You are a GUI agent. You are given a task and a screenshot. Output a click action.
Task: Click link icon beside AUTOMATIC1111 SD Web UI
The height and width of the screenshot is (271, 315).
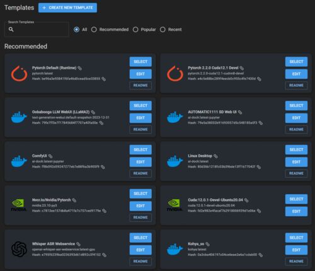click(x=240, y=112)
